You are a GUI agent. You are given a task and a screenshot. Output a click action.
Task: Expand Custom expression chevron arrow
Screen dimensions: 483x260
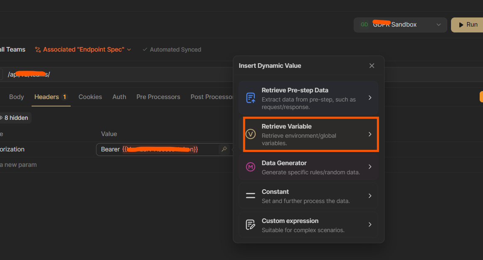[x=370, y=225]
